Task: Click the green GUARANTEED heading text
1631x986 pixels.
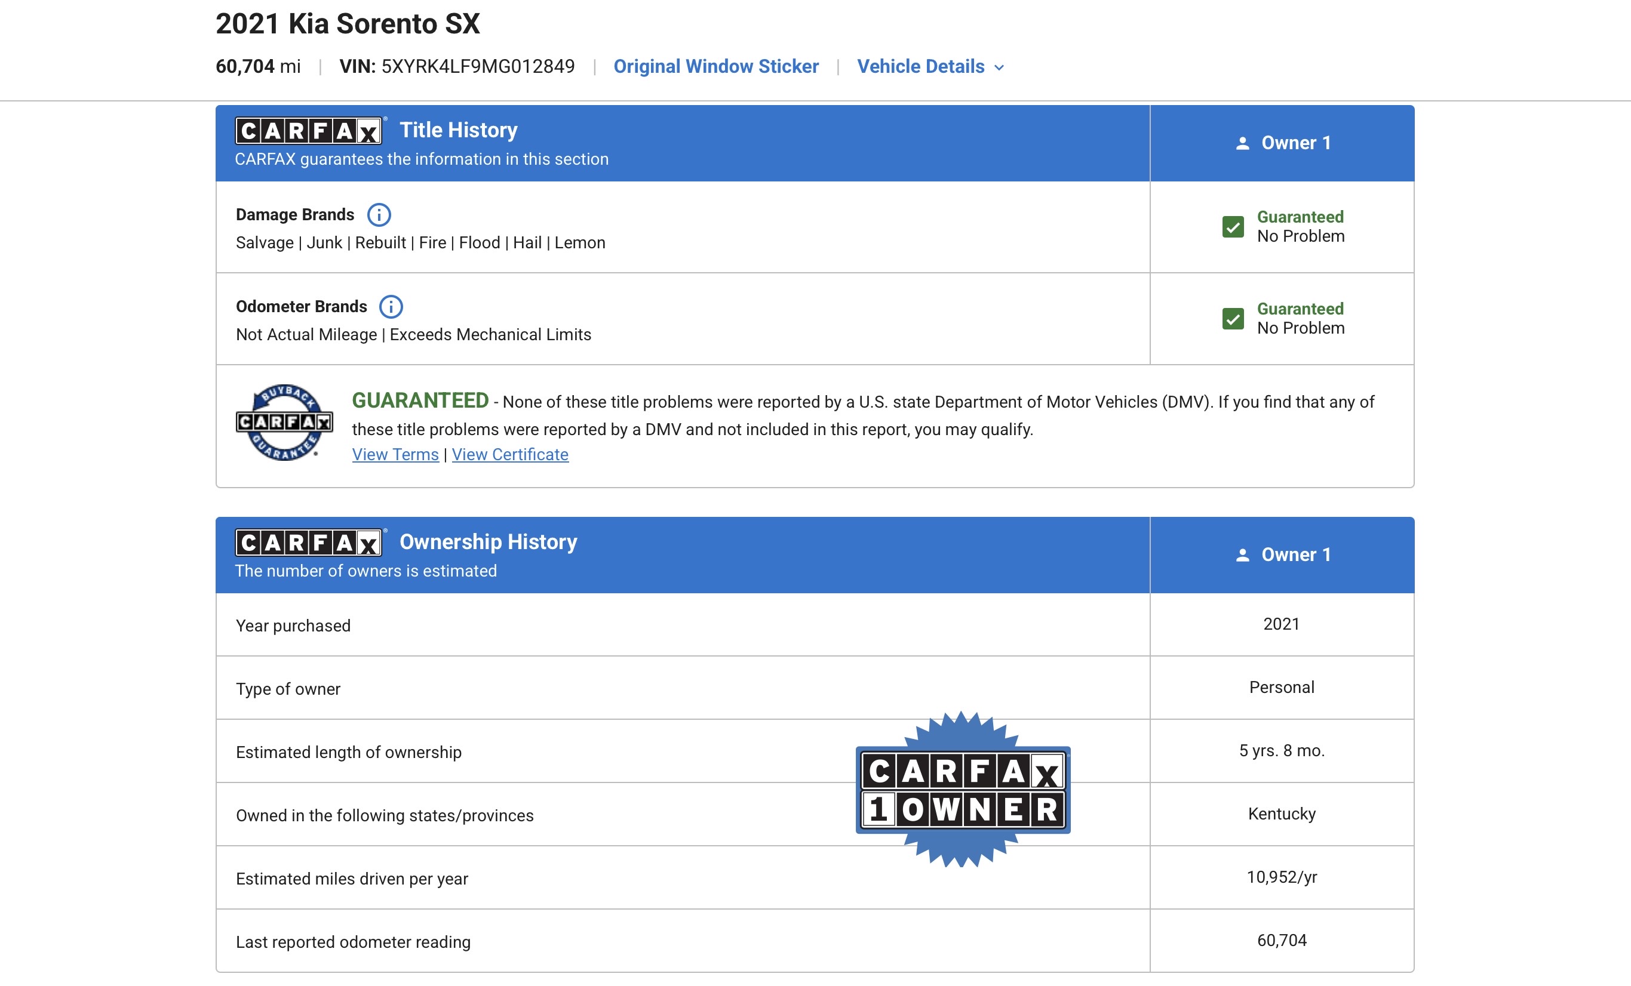Action: pyautogui.click(x=420, y=400)
